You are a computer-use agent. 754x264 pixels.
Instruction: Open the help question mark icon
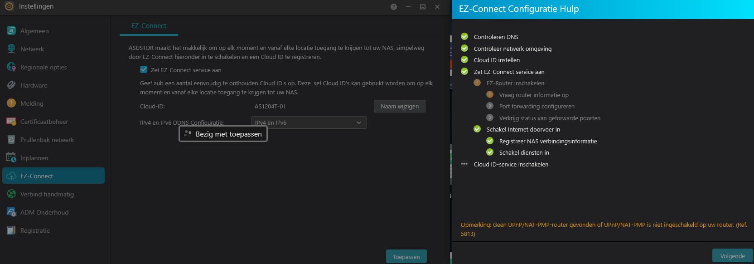coord(394,7)
